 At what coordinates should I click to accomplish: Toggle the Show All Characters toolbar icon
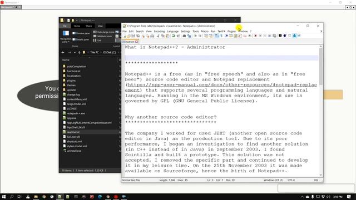click(x=221, y=36)
